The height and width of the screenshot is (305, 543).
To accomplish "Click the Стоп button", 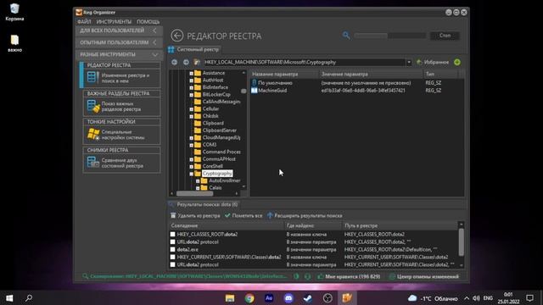I will [x=445, y=36].
